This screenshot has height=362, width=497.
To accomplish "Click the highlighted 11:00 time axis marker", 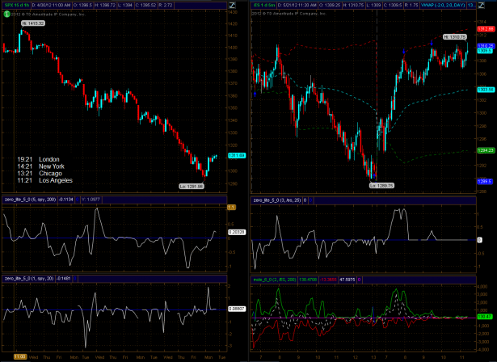I will coord(19,356).
